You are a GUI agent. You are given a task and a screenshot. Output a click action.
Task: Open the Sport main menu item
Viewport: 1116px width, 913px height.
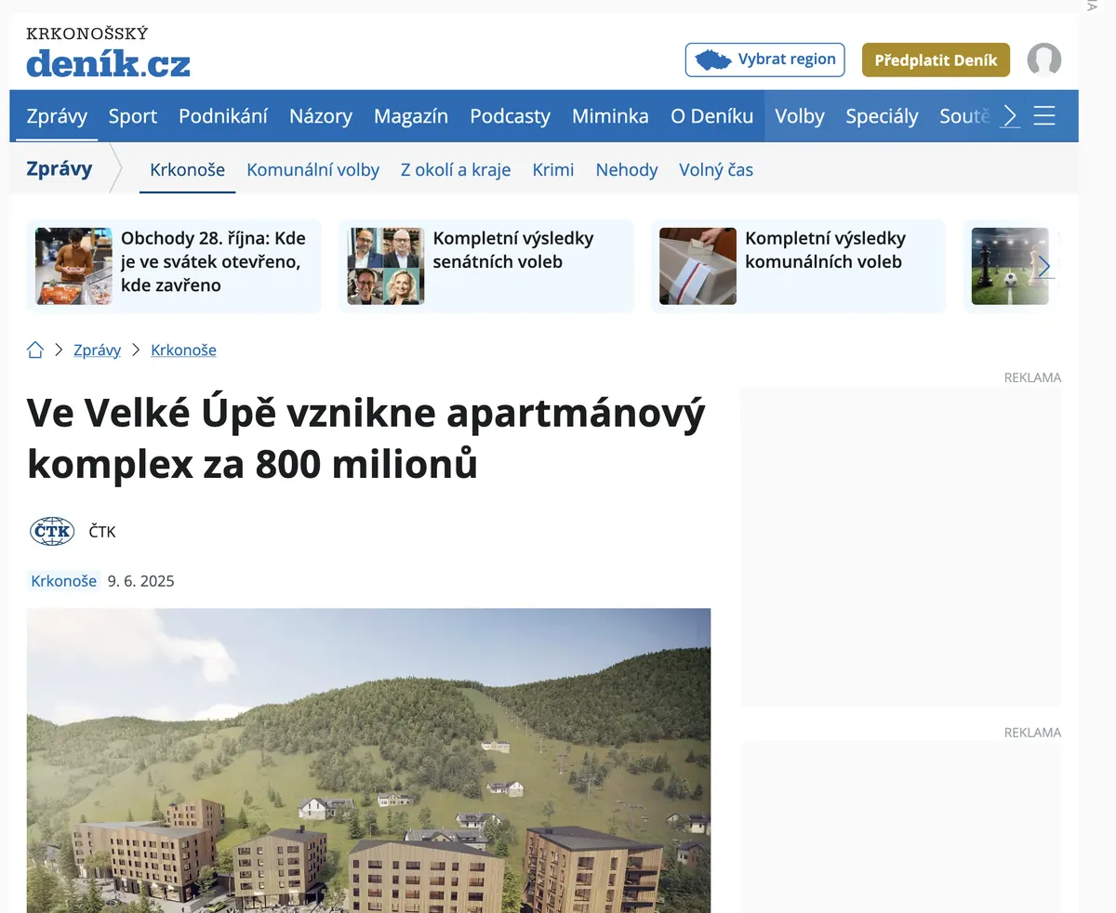pyautogui.click(x=133, y=116)
